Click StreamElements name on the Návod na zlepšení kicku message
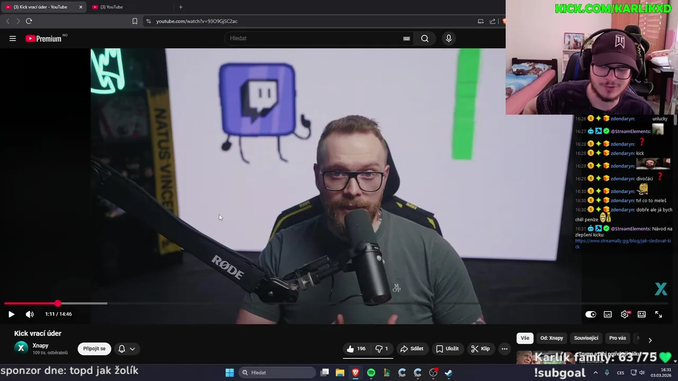Viewport: 678px width, 381px height. pyautogui.click(x=630, y=229)
